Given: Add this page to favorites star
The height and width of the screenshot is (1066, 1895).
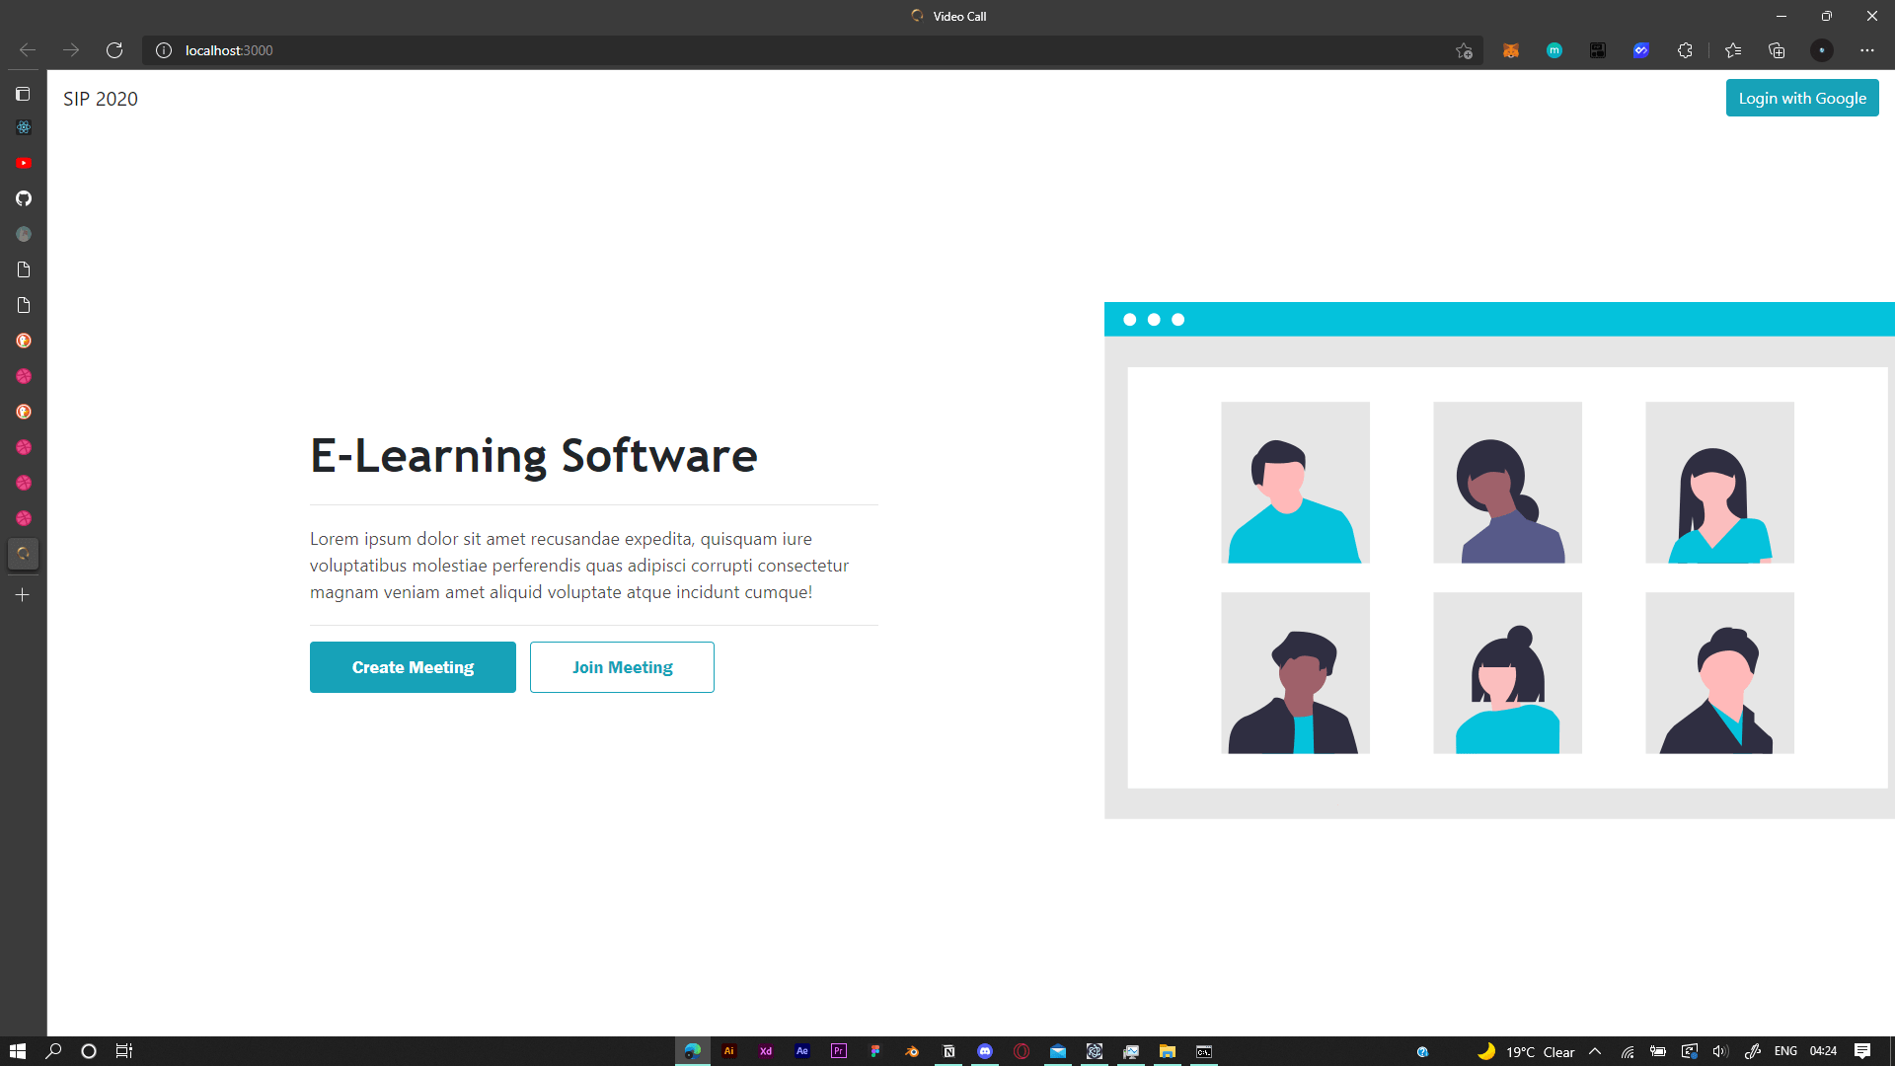Looking at the screenshot, I should click(1464, 50).
